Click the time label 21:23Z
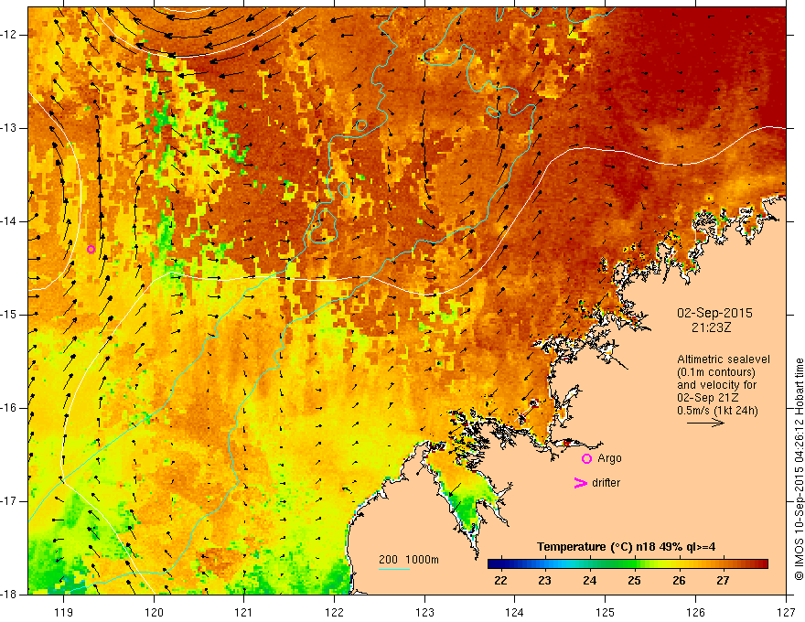The height and width of the screenshot is (622, 805). (x=711, y=327)
